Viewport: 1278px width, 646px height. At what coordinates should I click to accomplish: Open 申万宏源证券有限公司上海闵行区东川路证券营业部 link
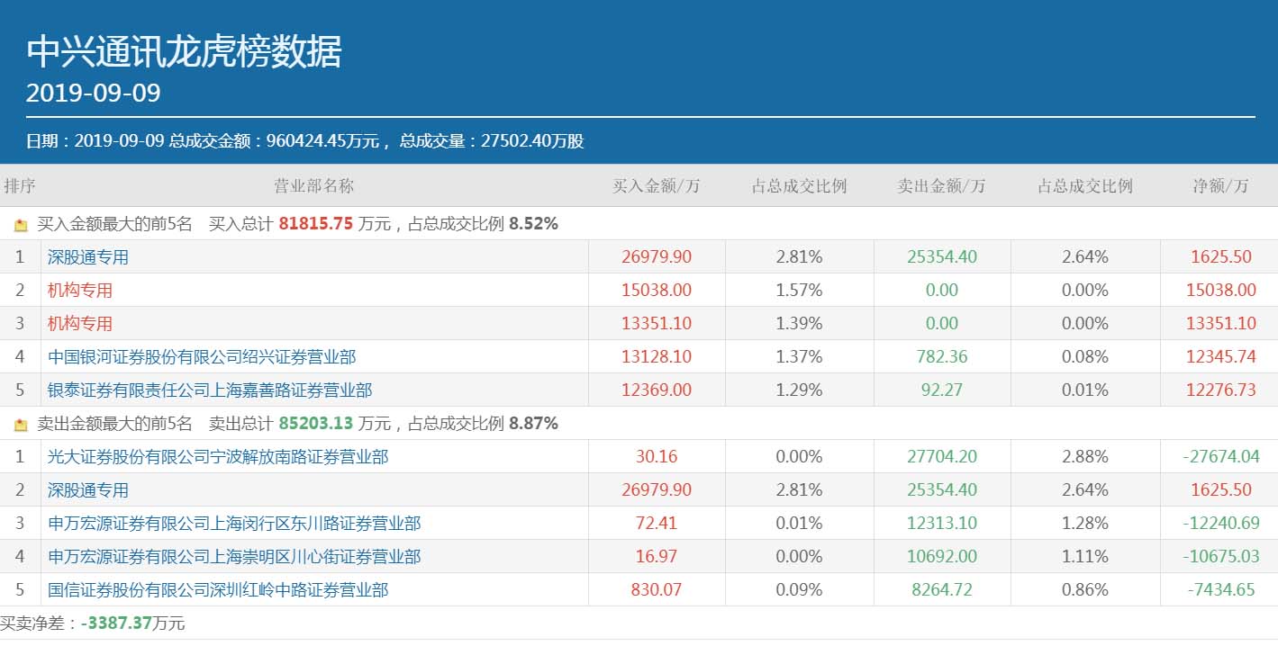click(x=234, y=524)
